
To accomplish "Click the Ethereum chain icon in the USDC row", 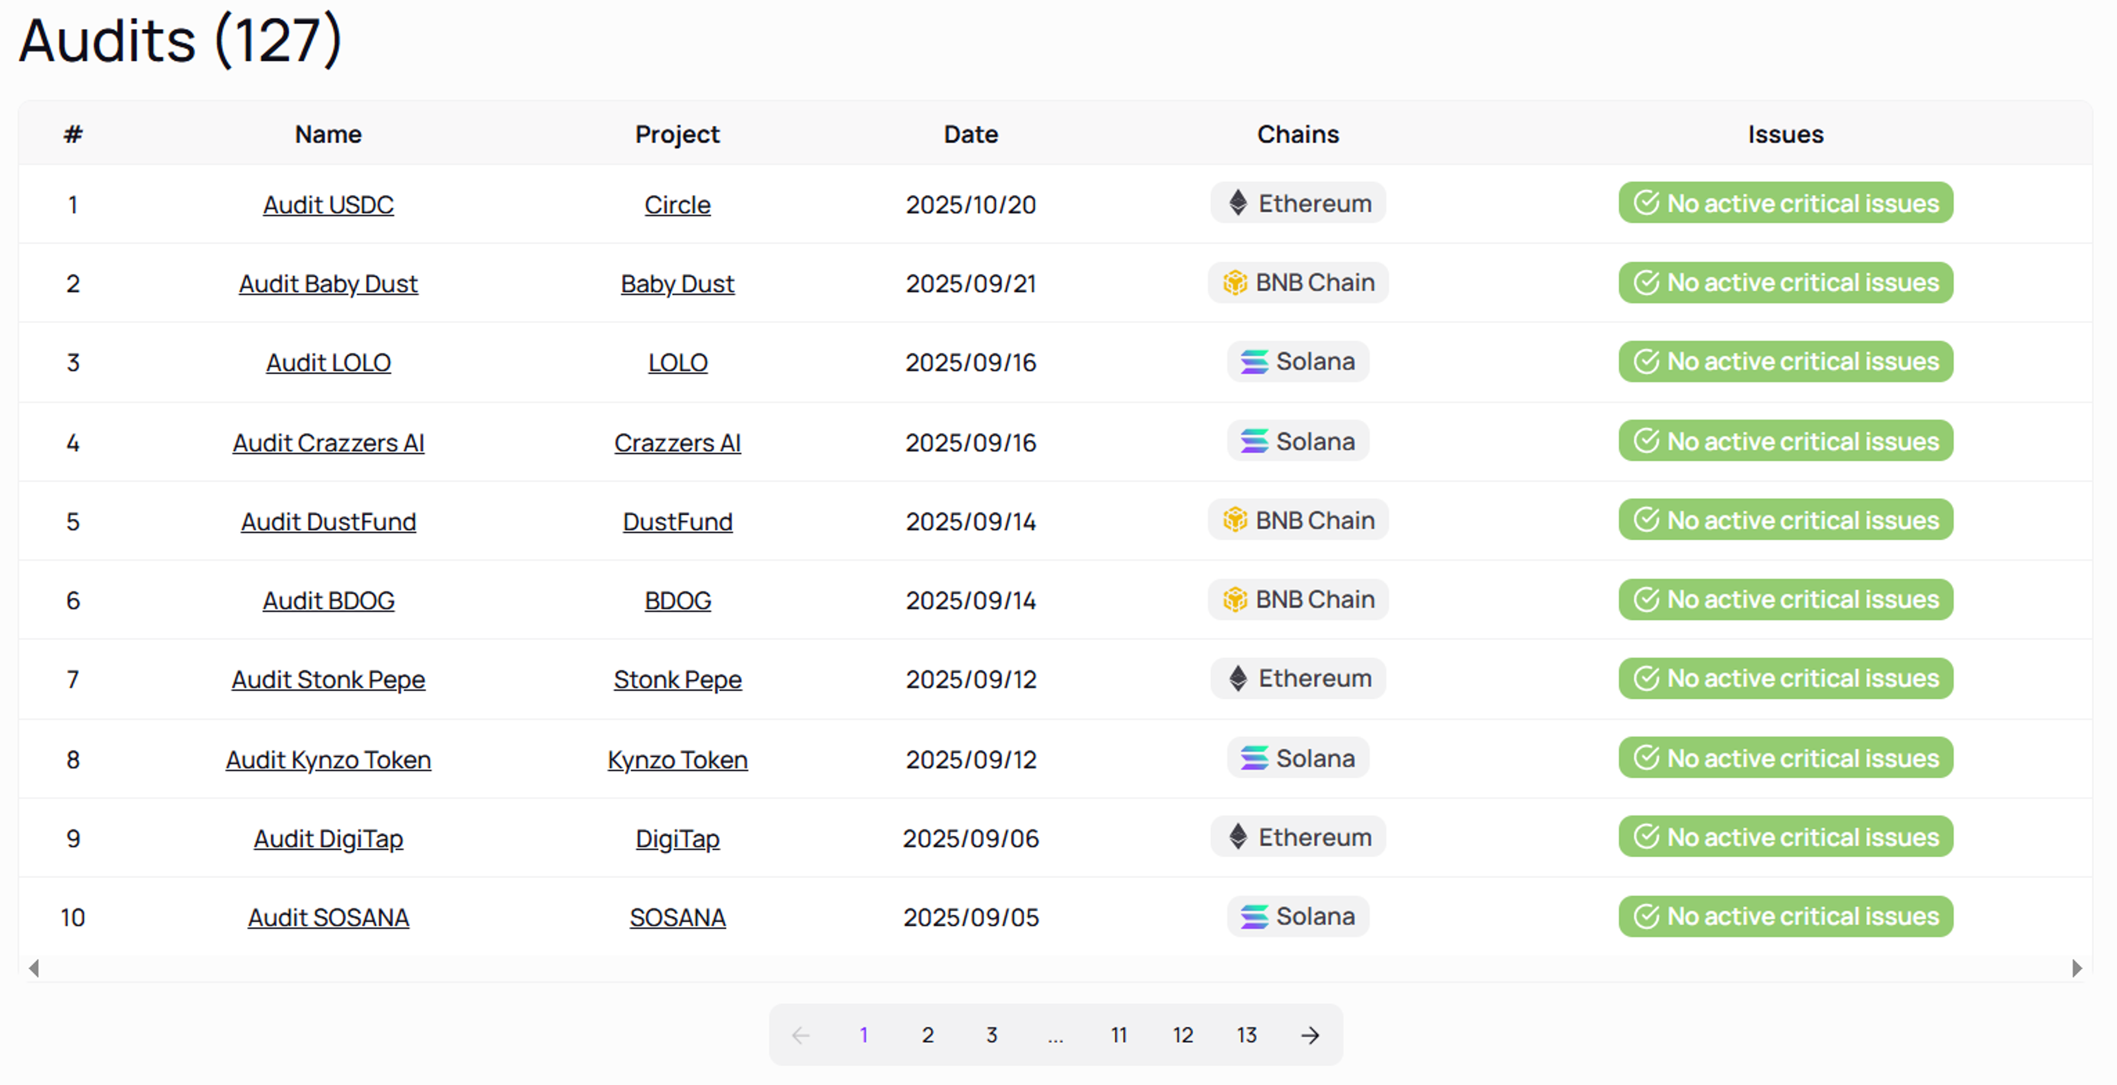I will [x=1238, y=203].
